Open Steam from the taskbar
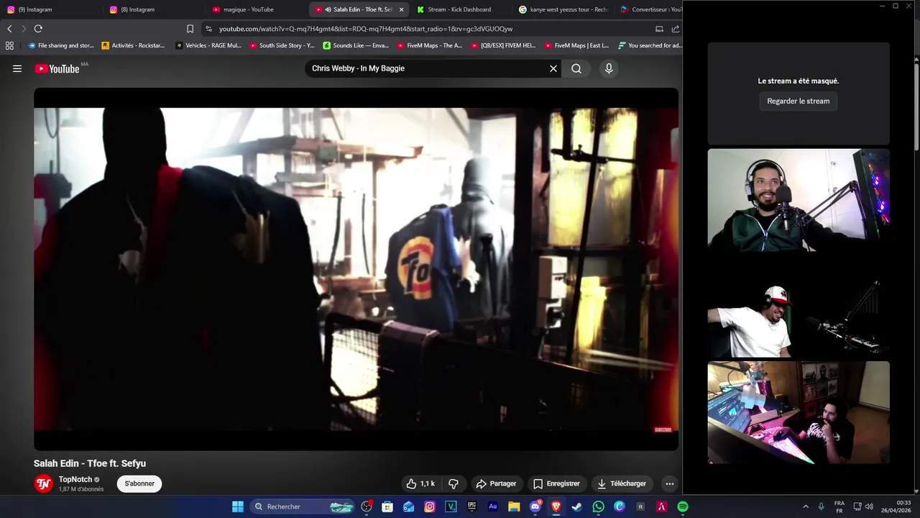Viewport: 920px width, 518px height. click(x=576, y=506)
